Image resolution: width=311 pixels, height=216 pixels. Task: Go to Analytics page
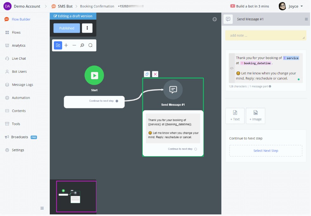coord(15,45)
